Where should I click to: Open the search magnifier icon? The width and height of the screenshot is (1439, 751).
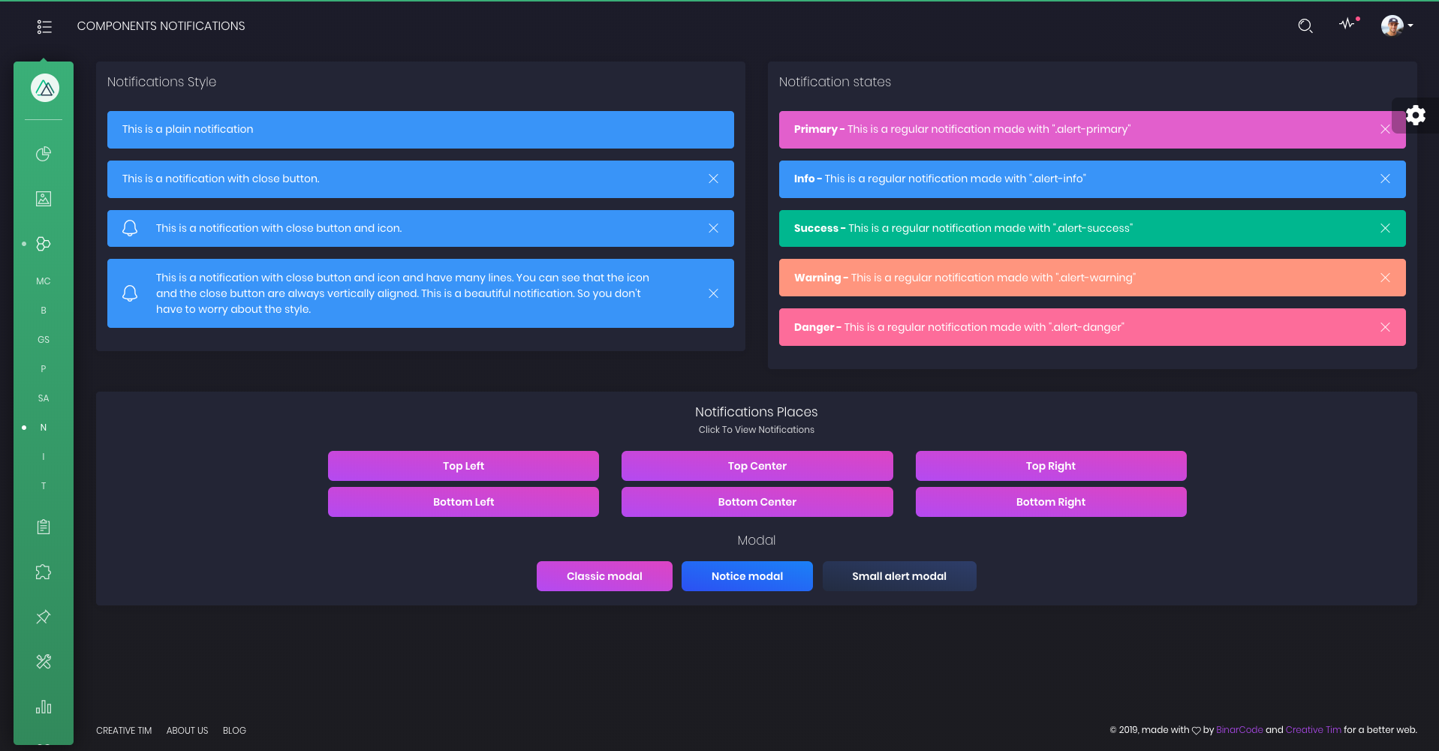coord(1305,26)
